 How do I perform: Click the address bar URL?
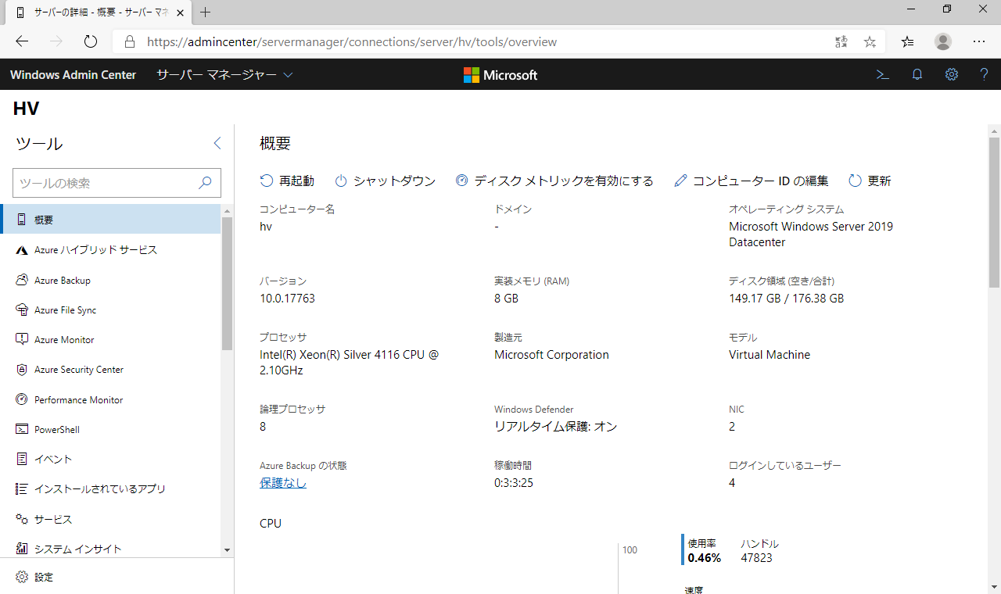tap(352, 42)
